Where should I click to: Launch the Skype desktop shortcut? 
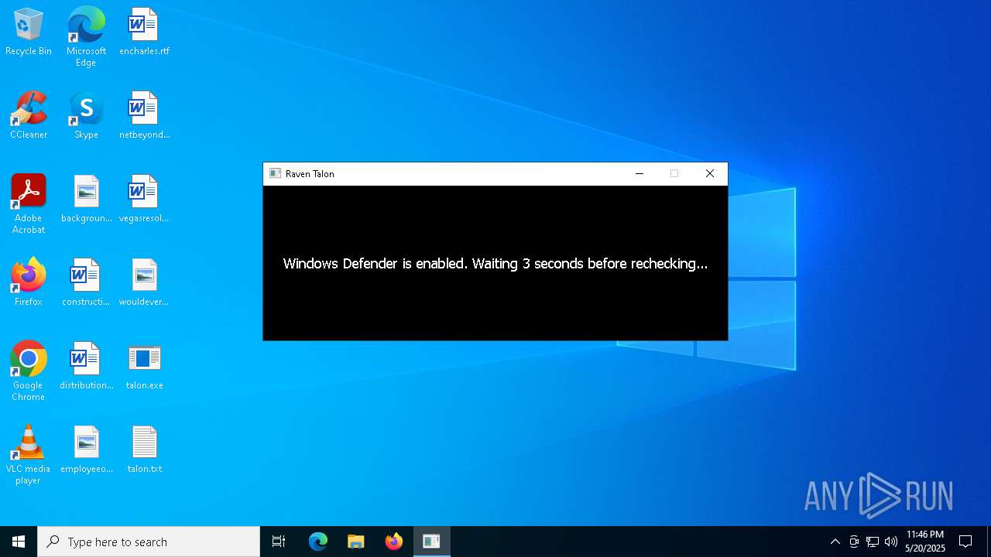86,115
